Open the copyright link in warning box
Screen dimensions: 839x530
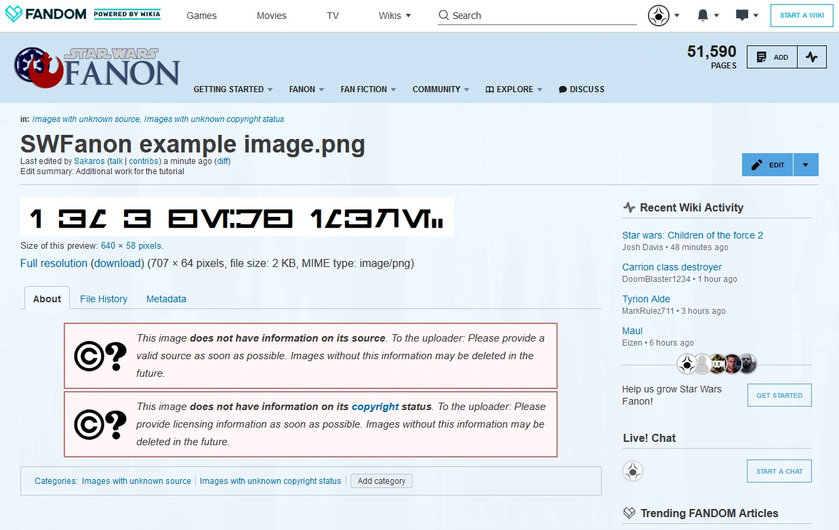coord(375,407)
